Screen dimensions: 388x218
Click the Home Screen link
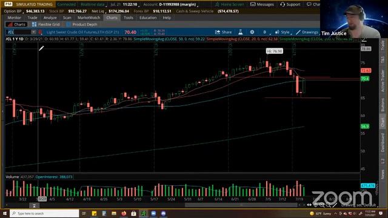point(229,4)
